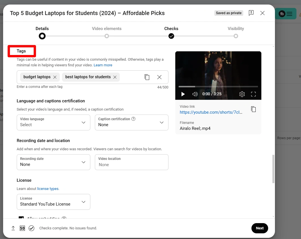Open the Recording date dropdown
The image size is (301, 239).
coord(53,162)
